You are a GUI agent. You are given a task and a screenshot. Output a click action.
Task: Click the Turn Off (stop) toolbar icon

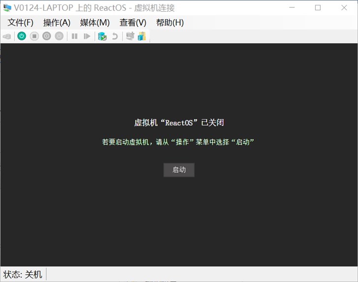click(34, 36)
